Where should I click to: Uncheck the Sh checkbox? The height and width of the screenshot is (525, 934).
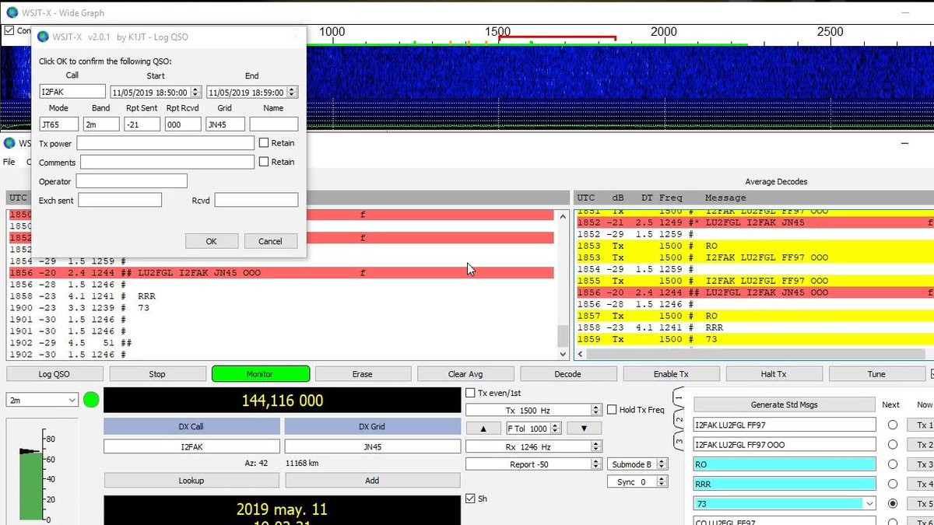click(x=470, y=499)
